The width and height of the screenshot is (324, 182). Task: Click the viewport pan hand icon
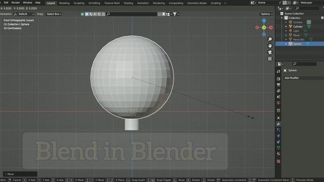[x=270, y=45]
